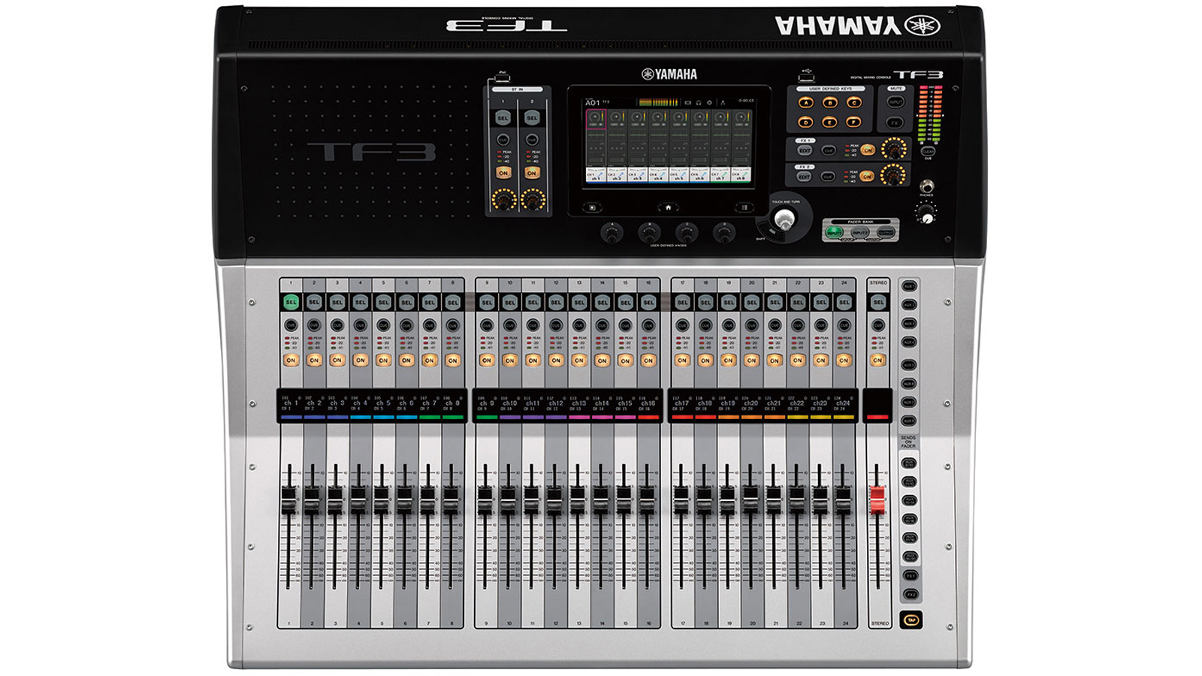1202x676 pixels.
Task: Toggle the ON key for channel 8
Action: [x=452, y=361]
